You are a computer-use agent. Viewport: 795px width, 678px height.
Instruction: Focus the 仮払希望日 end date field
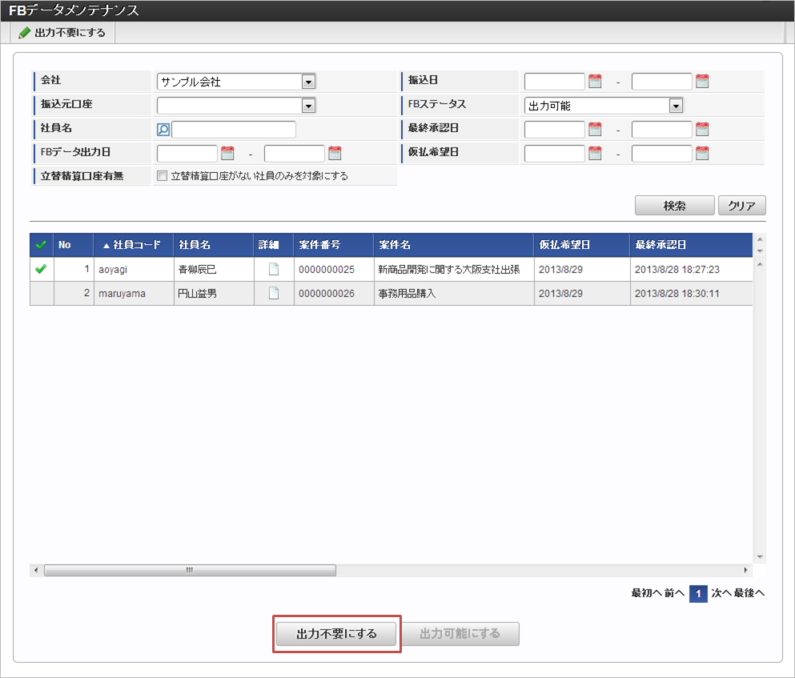point(661,153)
